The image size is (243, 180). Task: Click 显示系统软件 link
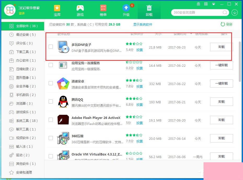[143, 24]
